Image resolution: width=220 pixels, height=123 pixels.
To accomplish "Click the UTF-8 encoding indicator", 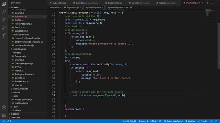I will pos(154,121).
